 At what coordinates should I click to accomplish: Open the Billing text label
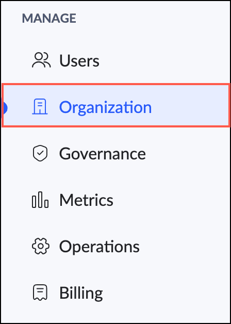click(x=81, y=293)
